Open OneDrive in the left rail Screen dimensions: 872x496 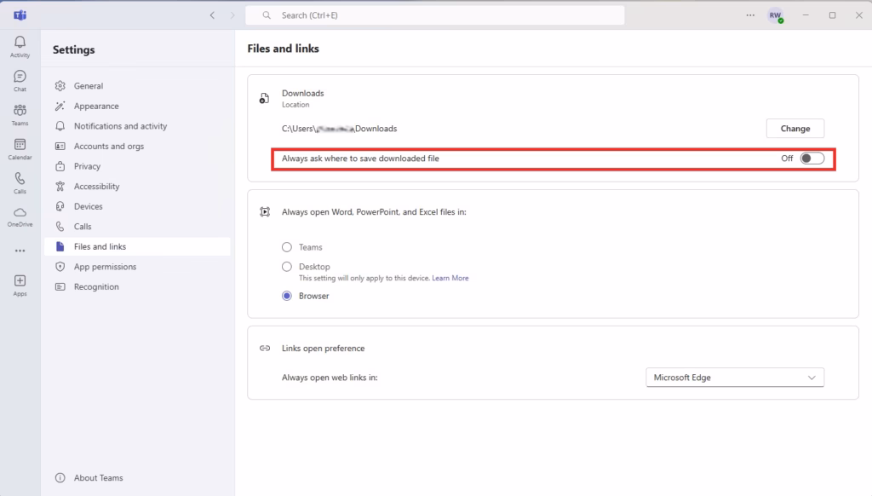click(20, 217)
